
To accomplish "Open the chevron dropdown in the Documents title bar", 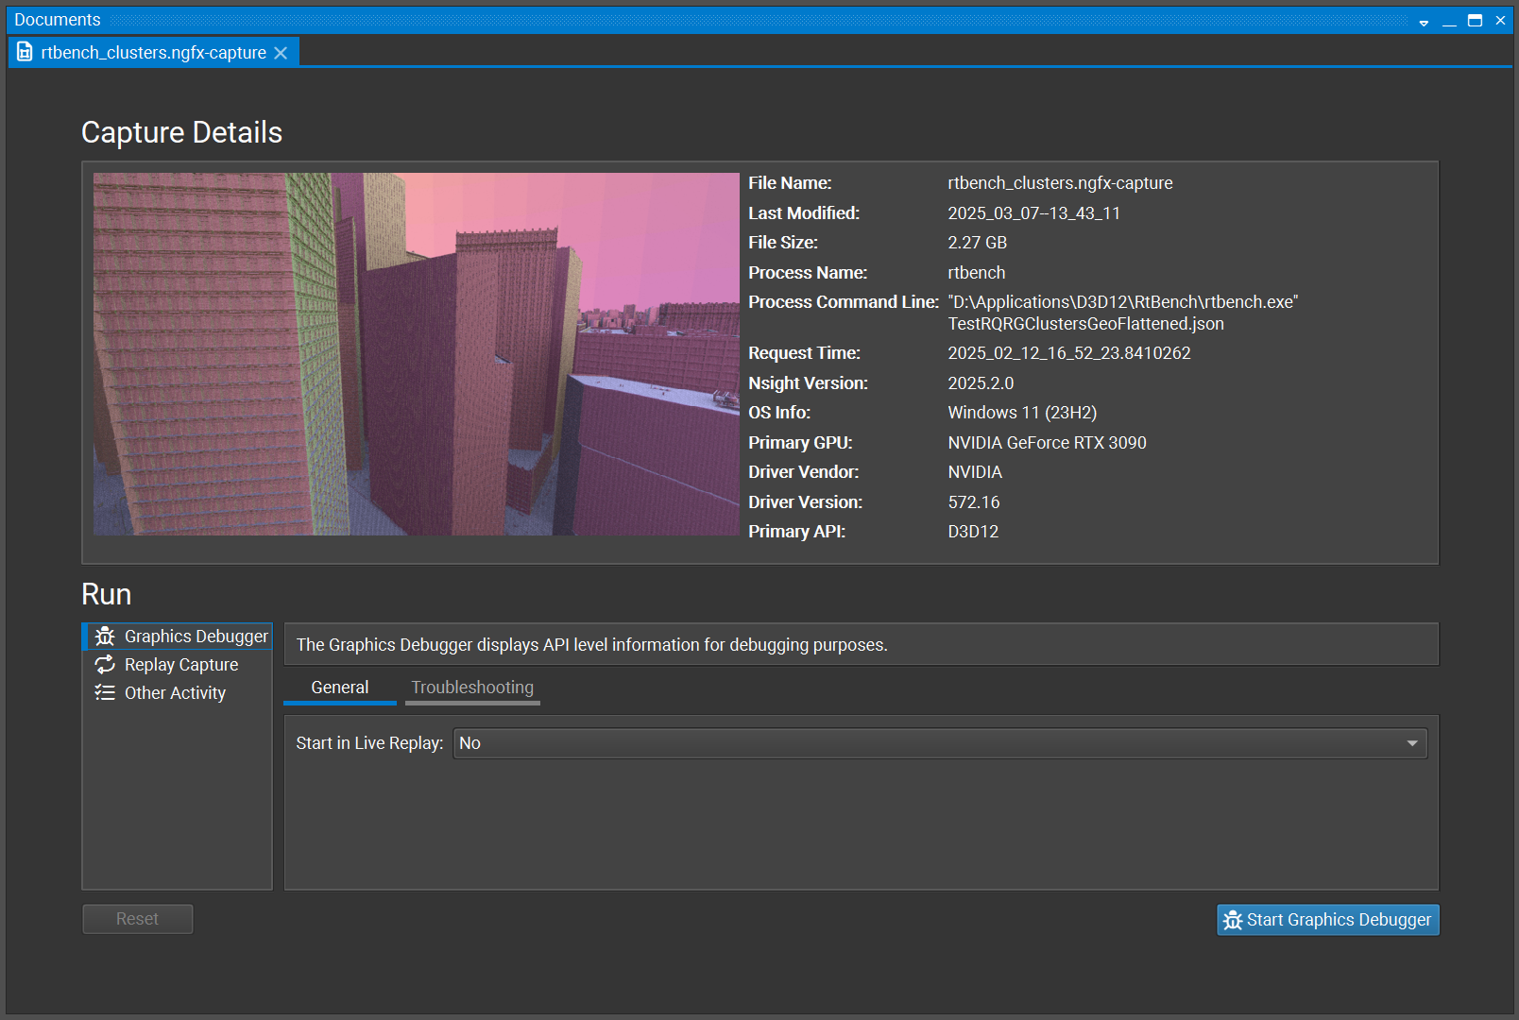I will [1423, 20].
